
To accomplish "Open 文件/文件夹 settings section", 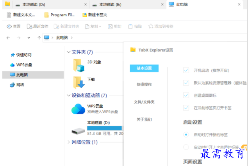I will (144, 102).
